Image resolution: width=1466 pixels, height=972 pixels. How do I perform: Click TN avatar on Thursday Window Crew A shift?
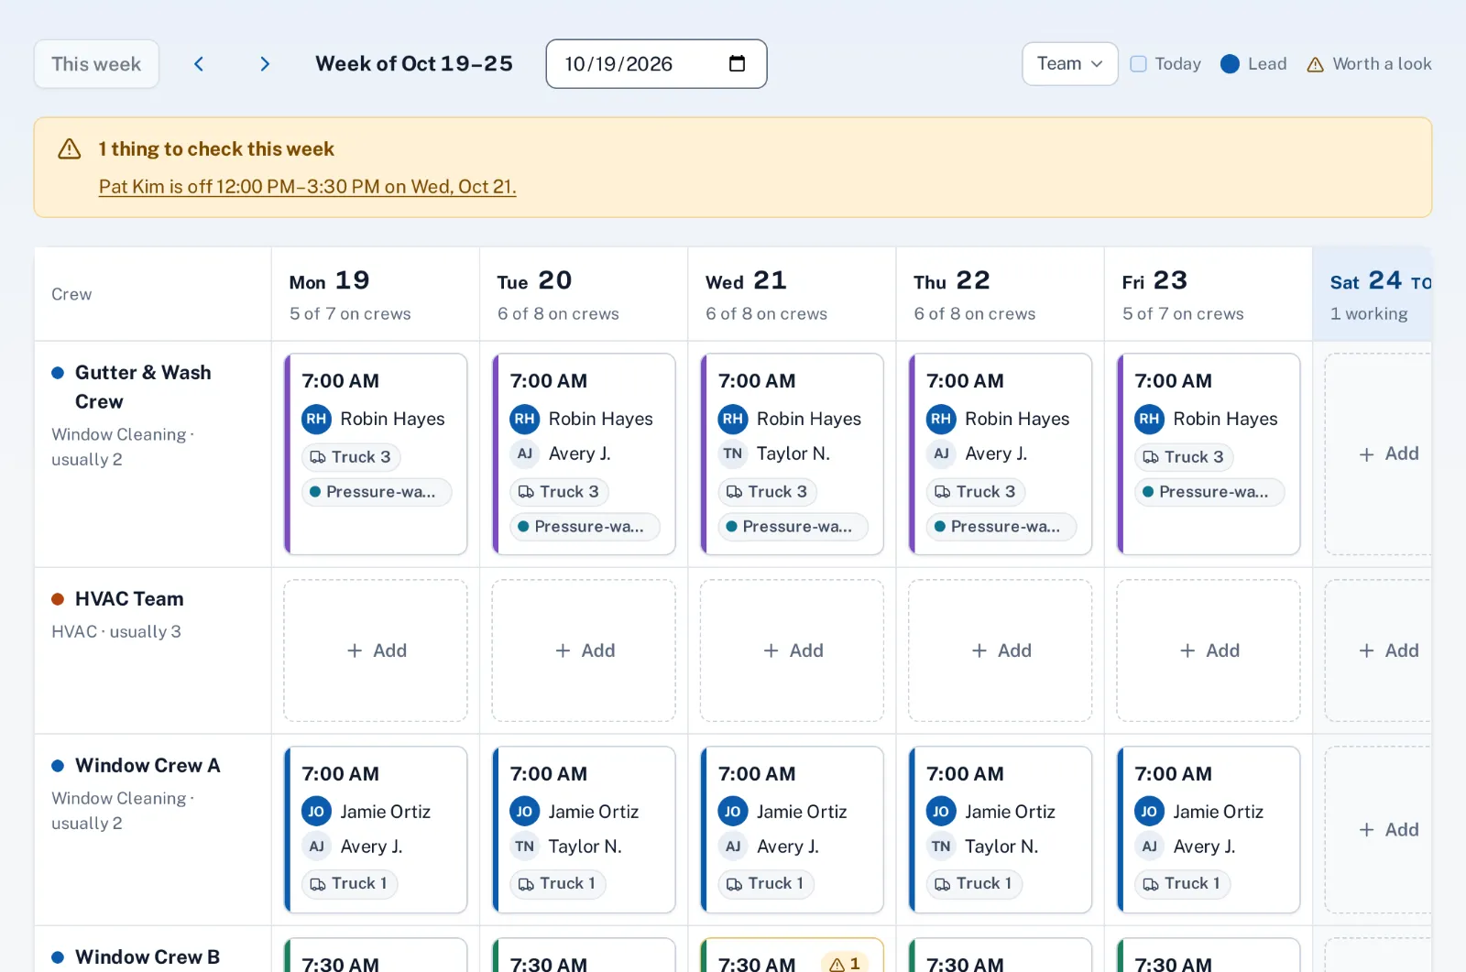point(941,846)
